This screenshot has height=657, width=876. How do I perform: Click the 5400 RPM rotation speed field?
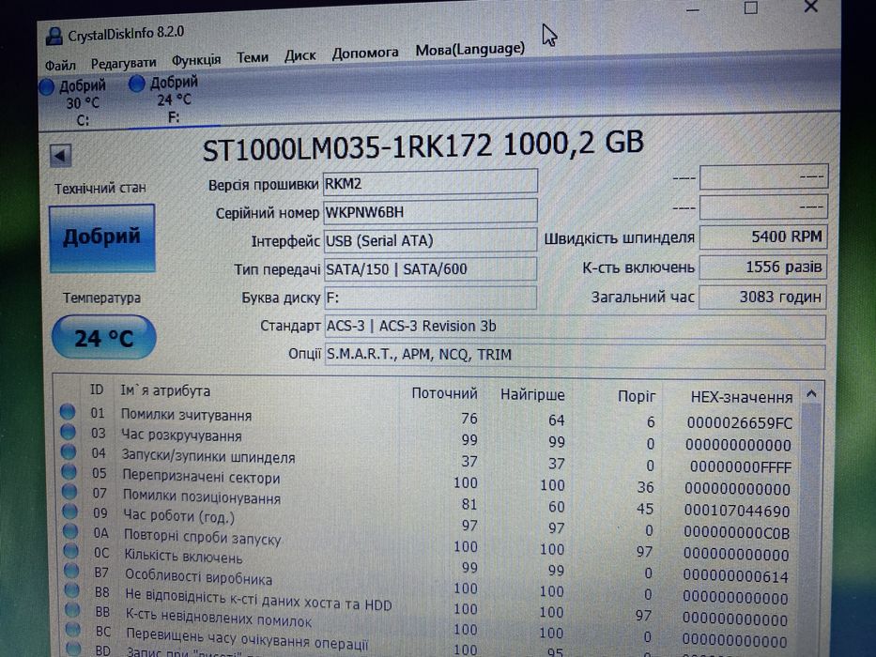click(x=763, y=237)
